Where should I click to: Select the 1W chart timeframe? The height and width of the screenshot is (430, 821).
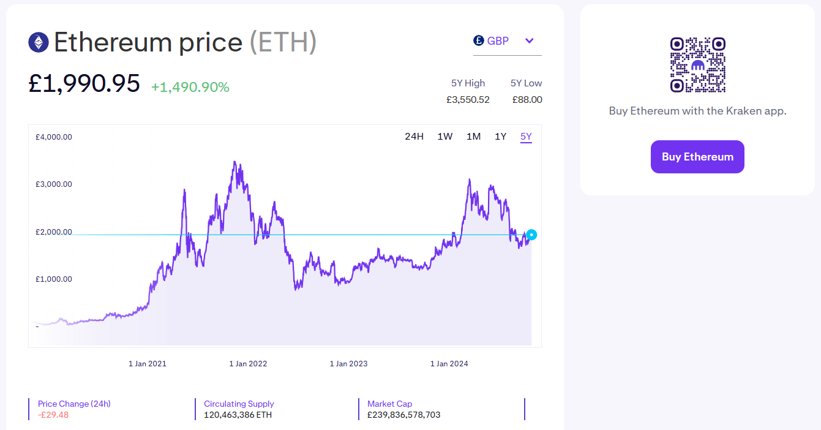pyautogui.click(x=445, y=136)
